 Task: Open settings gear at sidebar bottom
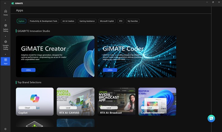5,129
